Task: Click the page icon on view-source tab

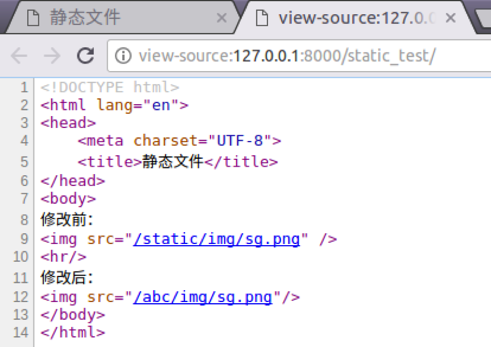Action: click(262, 18)
